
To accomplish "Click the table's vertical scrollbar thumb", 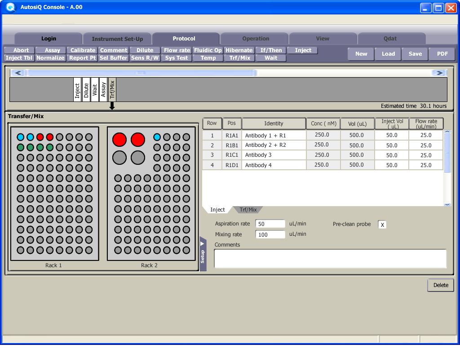I will [x=447, y=152].
